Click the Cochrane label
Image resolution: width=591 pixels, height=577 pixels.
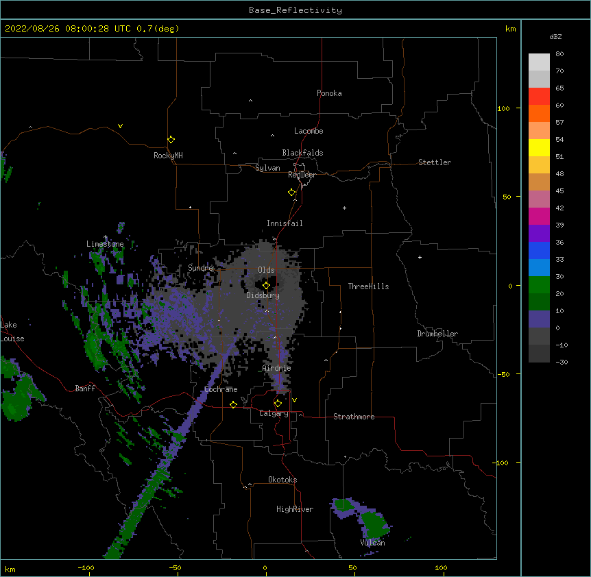point(221,389)
